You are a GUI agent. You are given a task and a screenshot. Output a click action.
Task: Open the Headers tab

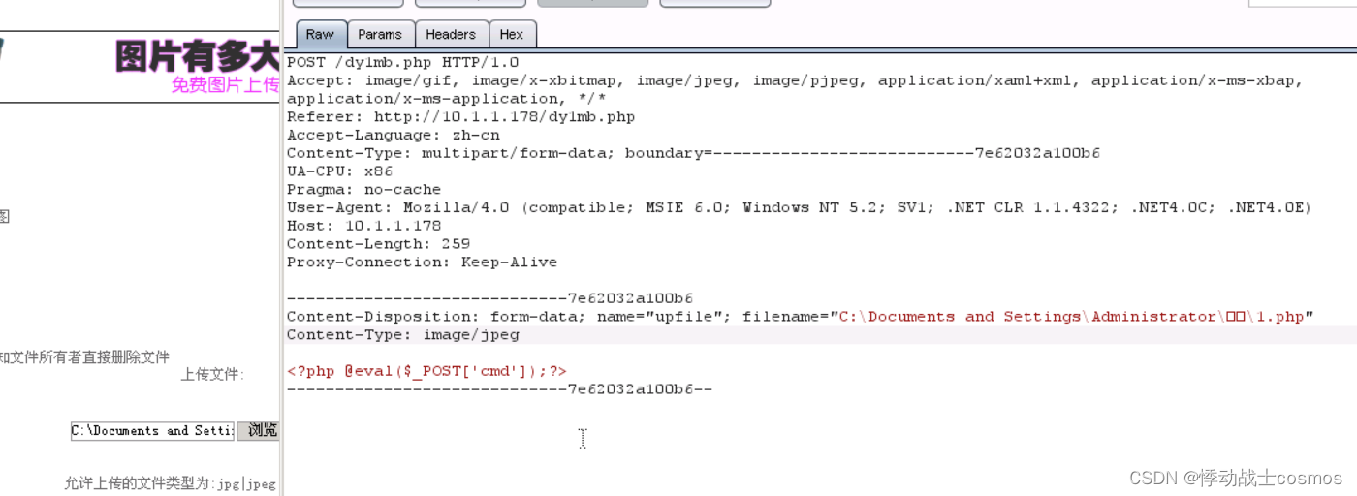point(451,35)
